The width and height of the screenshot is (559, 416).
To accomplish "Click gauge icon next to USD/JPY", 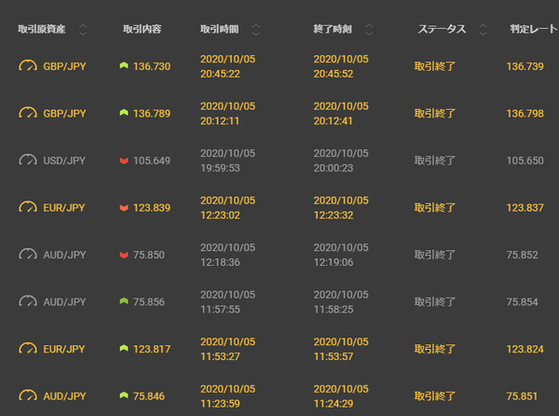I will click(x=28, y=160).
